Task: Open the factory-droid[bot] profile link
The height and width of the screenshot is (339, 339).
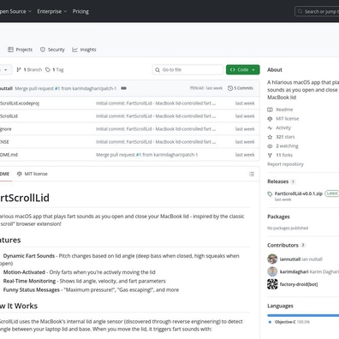Action: pyautogui.click(x=299, y=284)
